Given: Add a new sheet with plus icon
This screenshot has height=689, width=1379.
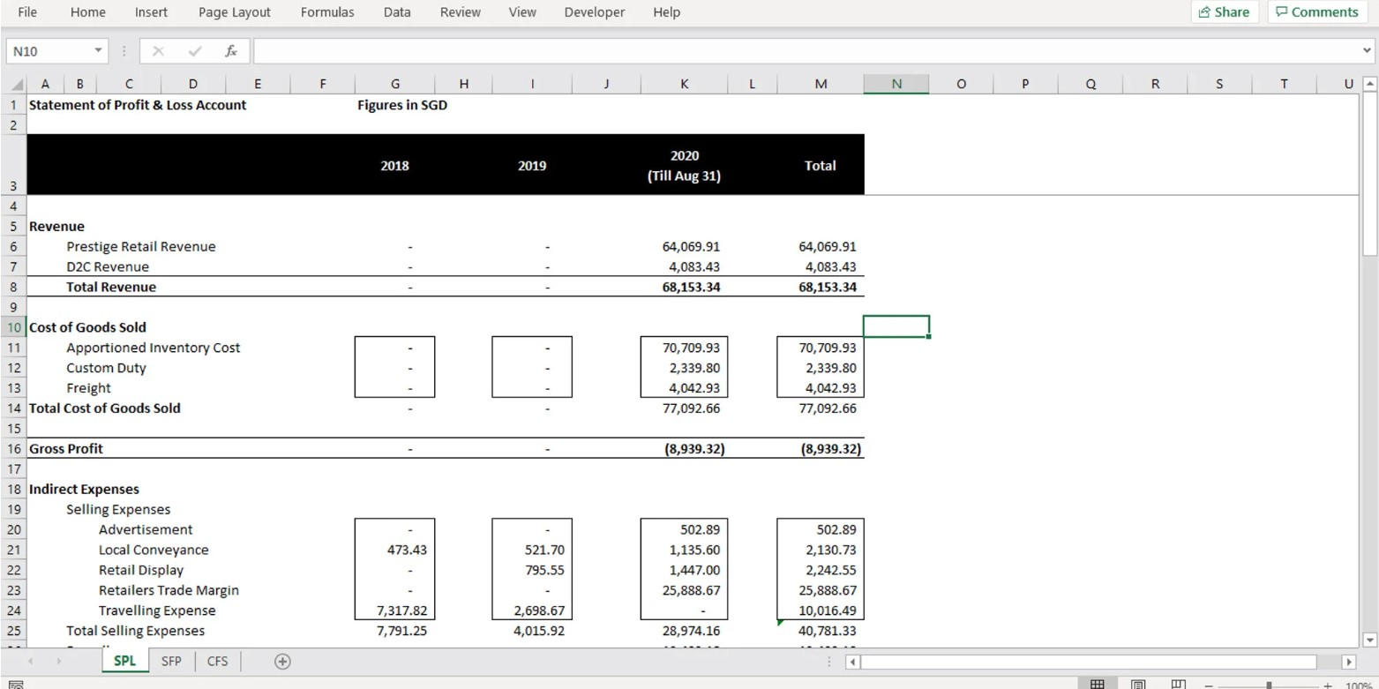Looking at the screenshot, I should (282, 662).
